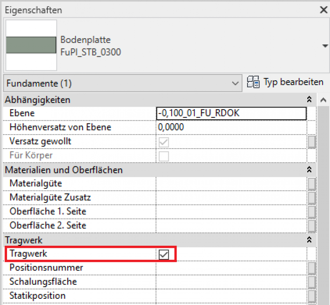Click the Höhenversatz von Ebene value field
Image resolution: width=330 pixels, height=305 pixels.
pos(231,128)
